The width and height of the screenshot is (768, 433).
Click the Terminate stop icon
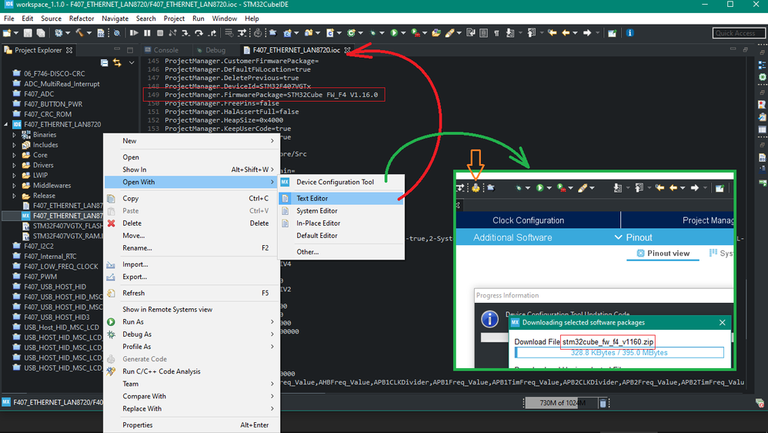point(159,33)
